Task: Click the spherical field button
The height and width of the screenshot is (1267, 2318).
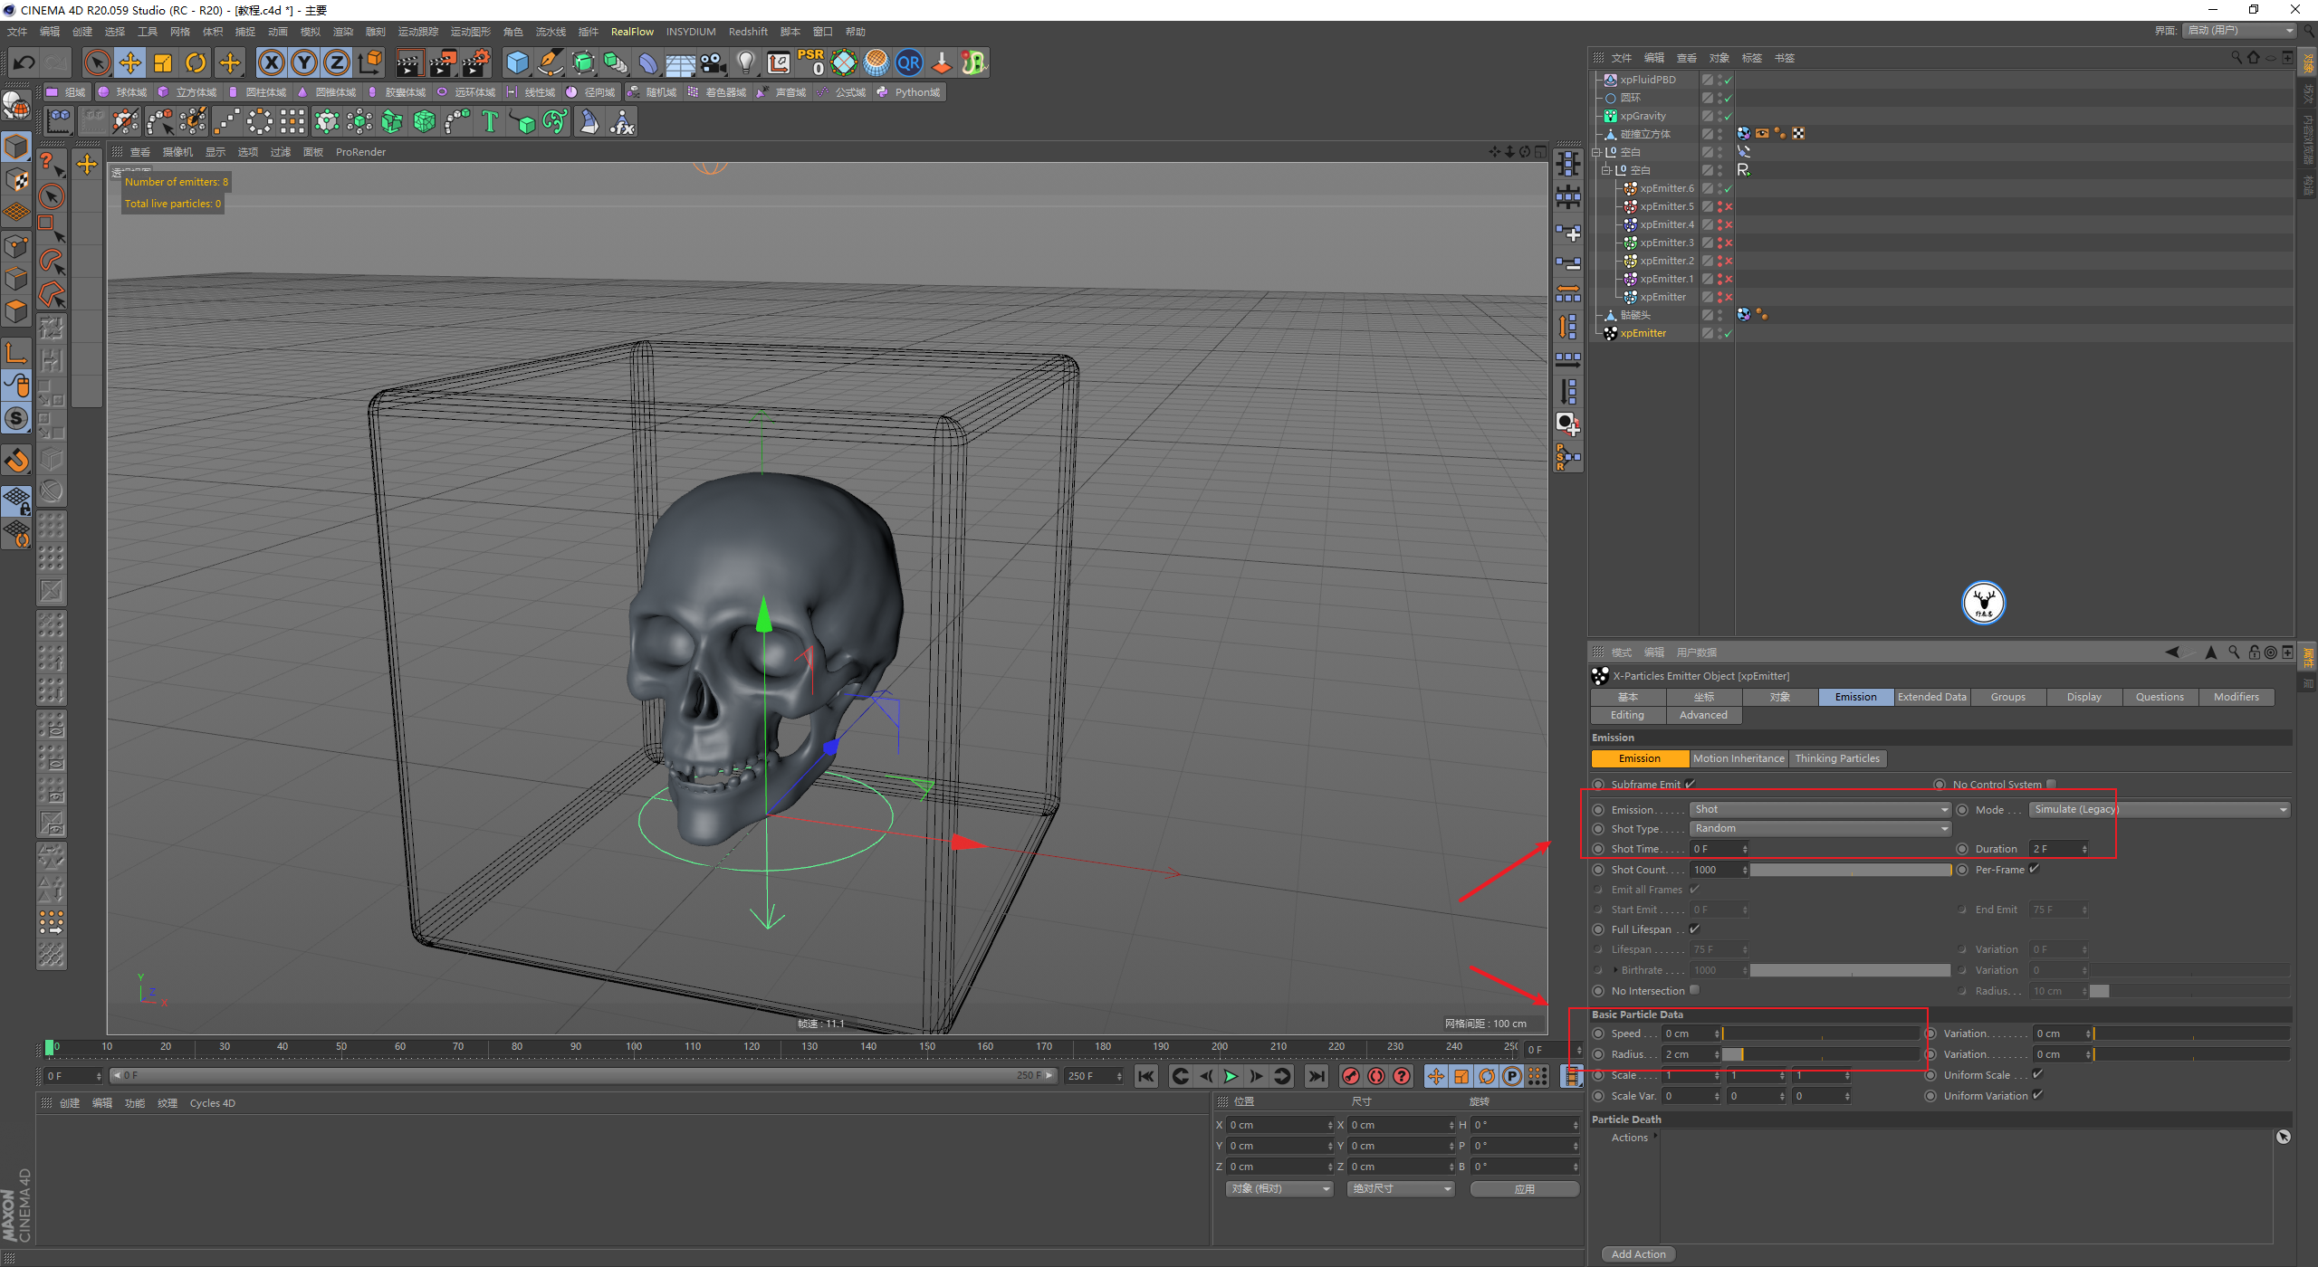Action: click(x=123, y=92)
